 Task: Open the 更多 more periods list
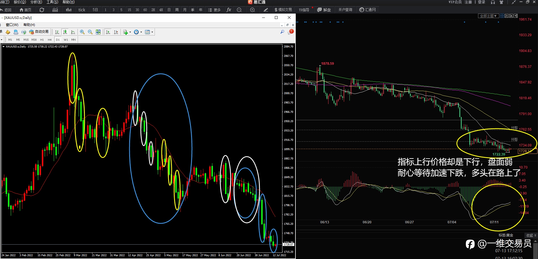214,10
